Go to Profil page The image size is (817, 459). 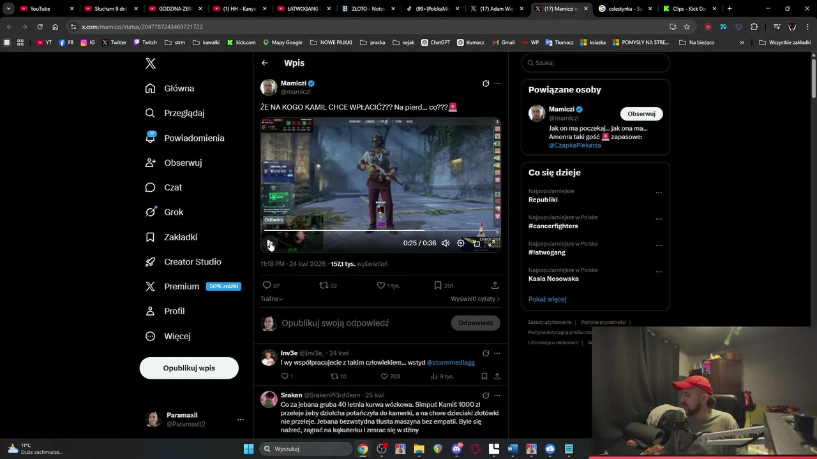(x=165, y=311)
